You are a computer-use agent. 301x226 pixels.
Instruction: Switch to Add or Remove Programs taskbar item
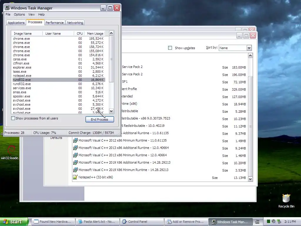186,222
